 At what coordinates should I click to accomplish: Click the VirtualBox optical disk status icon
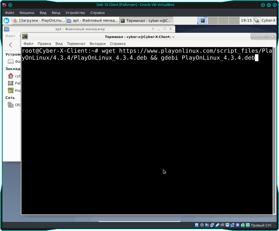[x=202, y=225]
